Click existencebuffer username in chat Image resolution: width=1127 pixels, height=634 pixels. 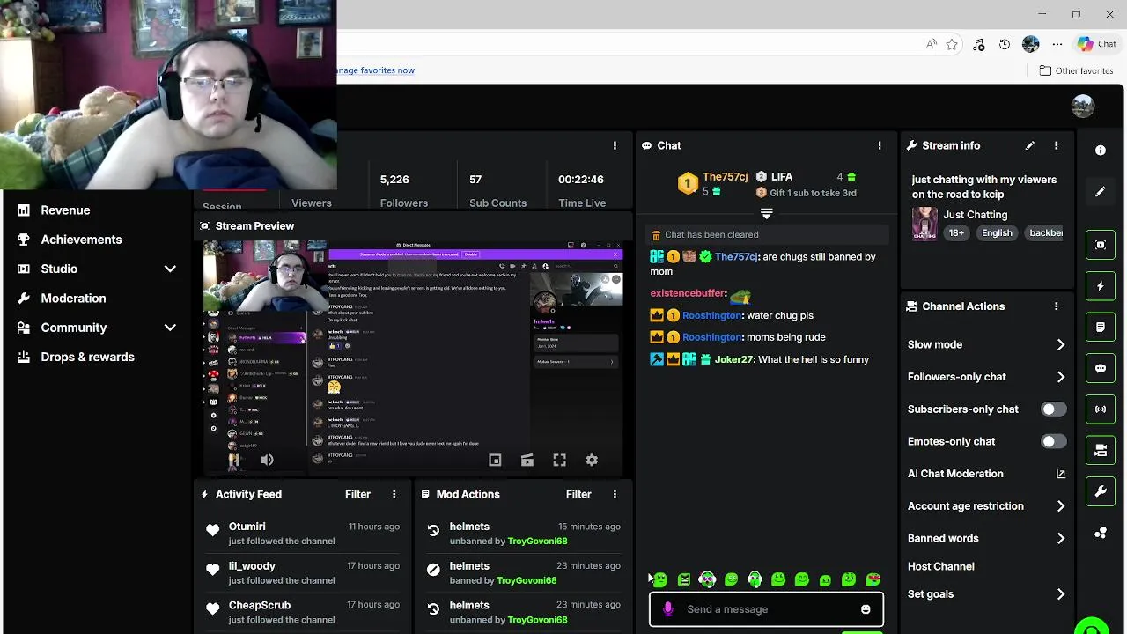point(688,293)
